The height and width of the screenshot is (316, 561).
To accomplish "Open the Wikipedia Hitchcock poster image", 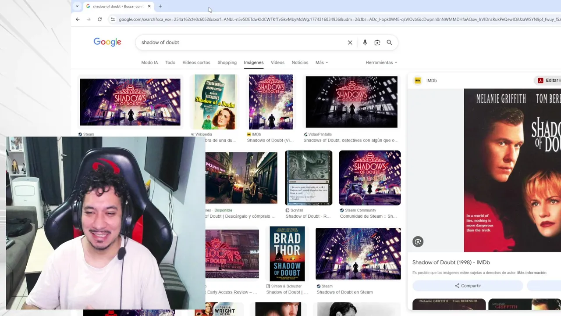I will 215,102.
